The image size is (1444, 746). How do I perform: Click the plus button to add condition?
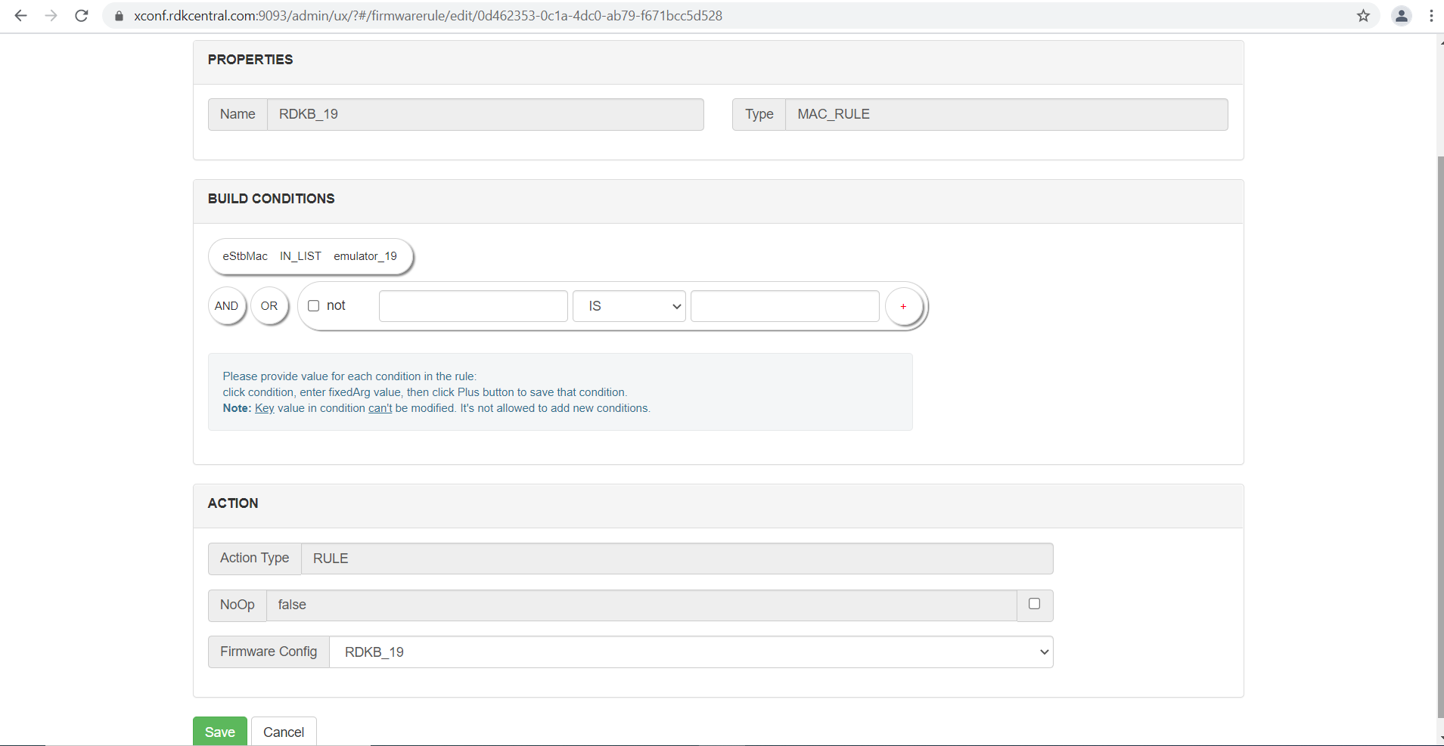point(903,306)
